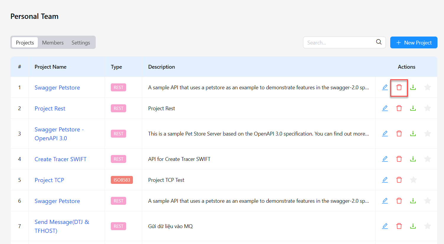Edit the Create Tracer SWIFT project
444x244 pixels.
(x=385, y=159)
